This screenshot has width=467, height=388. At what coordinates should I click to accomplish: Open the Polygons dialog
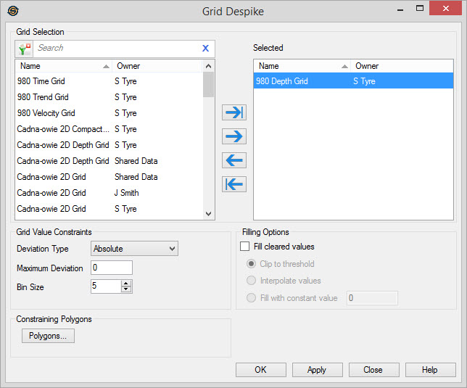pyautogui.click(x=48, y=336)
